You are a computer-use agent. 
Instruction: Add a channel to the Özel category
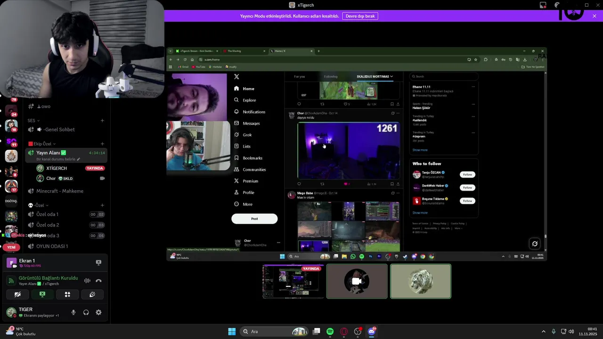(x=102, y=205)
